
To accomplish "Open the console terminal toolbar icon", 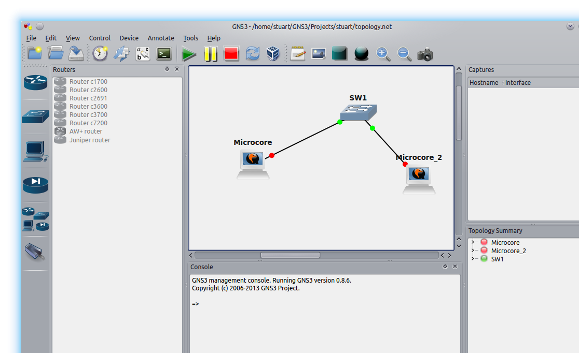I will point(164,54).
